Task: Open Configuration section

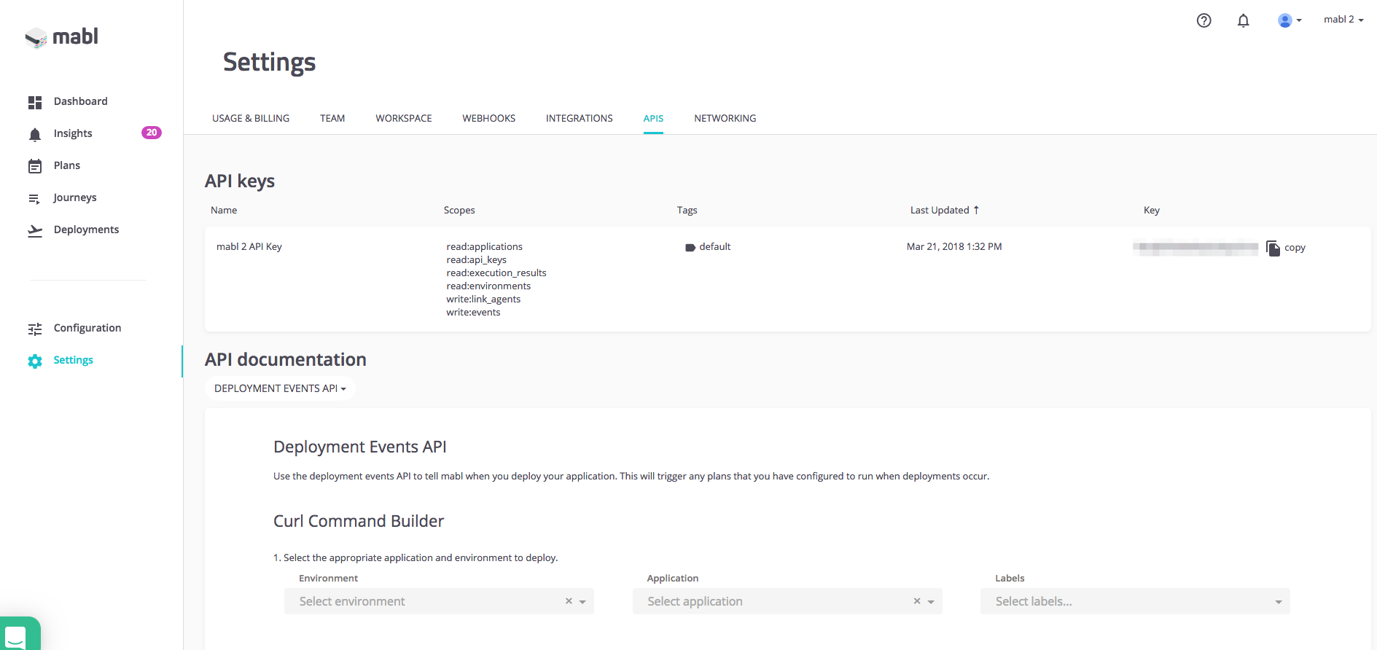Action: (x=87, y=328)
